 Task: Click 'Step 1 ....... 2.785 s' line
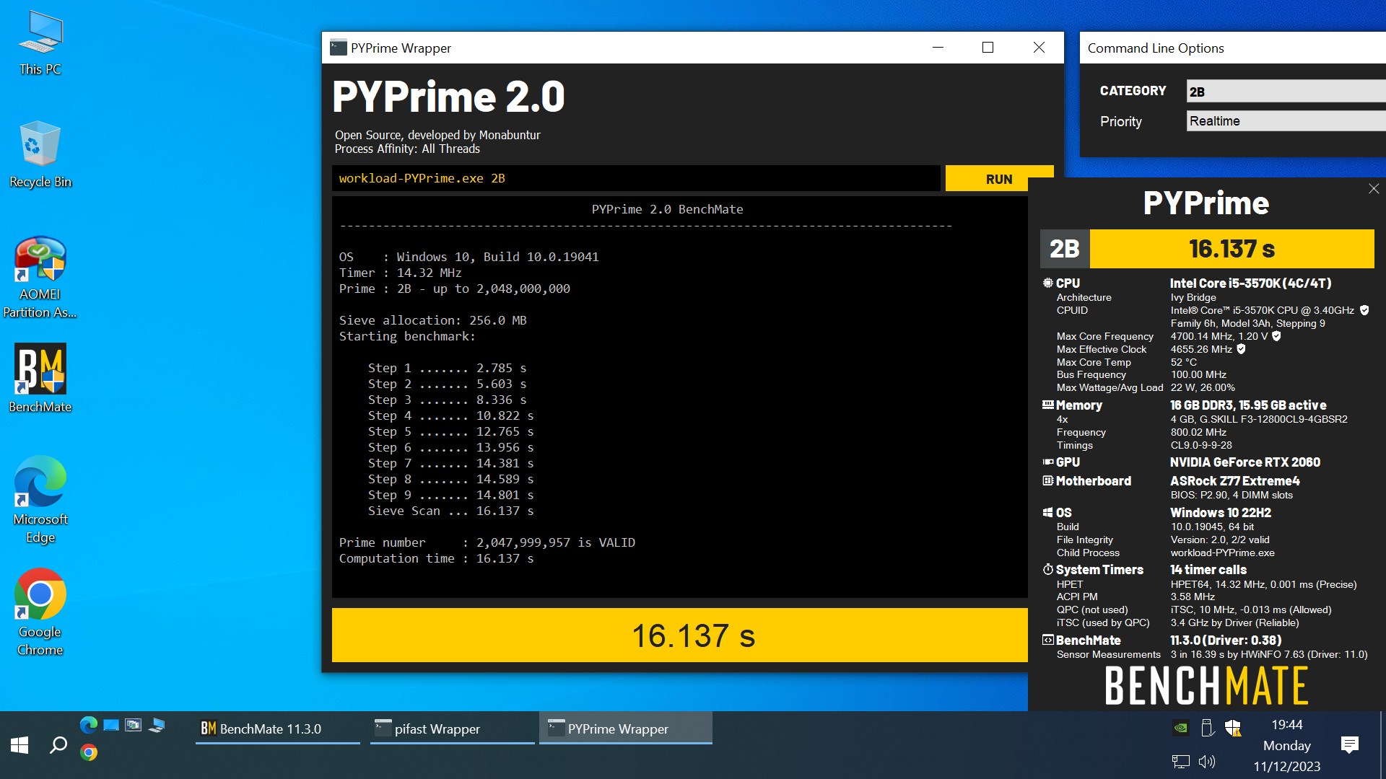[x=447, y=368]
